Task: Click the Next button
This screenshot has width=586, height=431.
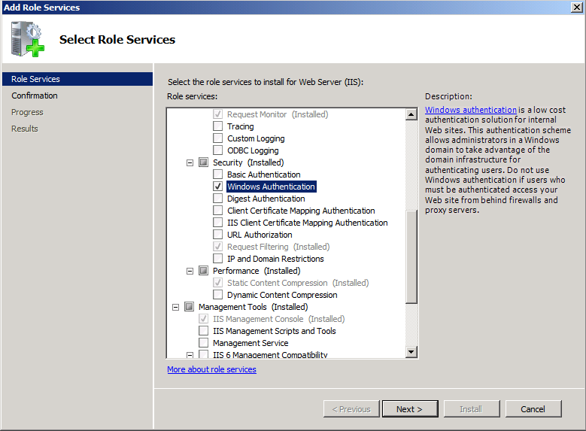Action: [x=409, y=409]
